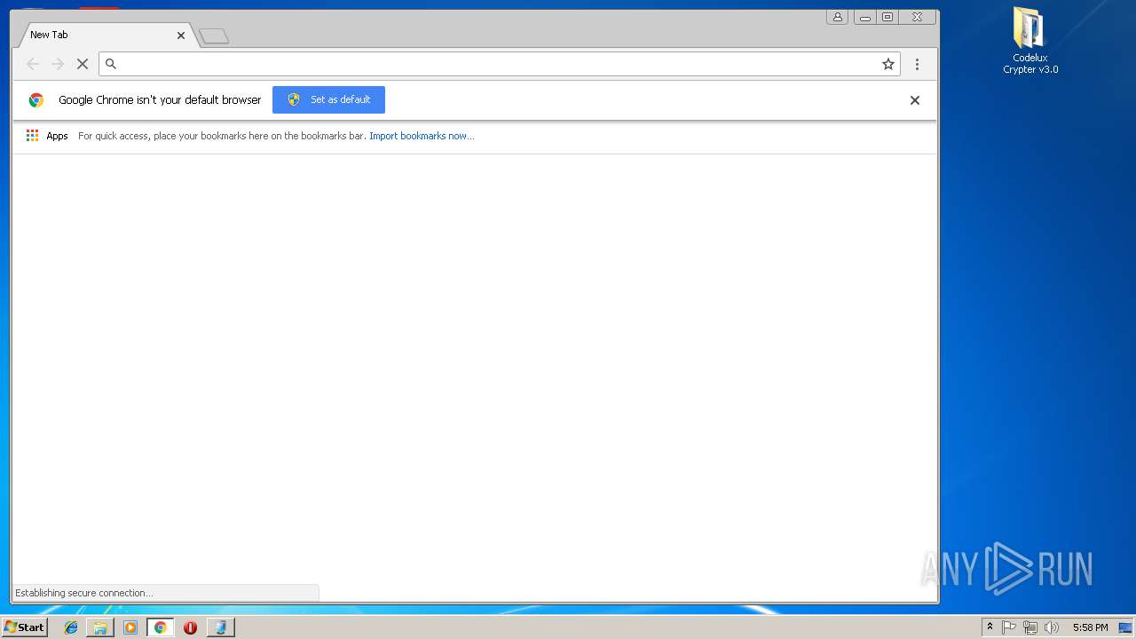
Task: Open the Windows Start menu
Action: click(24, 627)
